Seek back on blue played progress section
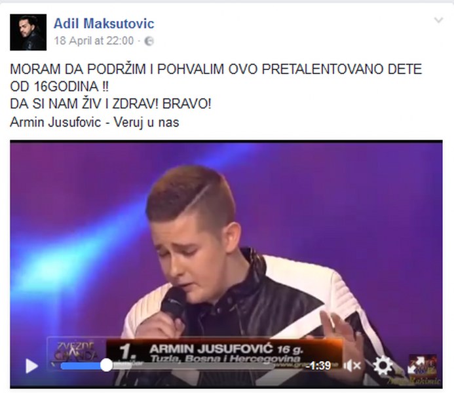Image resolution: width=454 pixels, height=393 pixels. 81,365
